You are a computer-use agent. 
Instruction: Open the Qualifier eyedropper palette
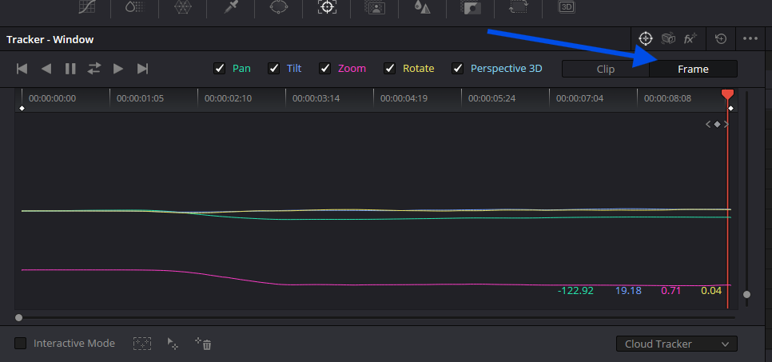[231, 7]
